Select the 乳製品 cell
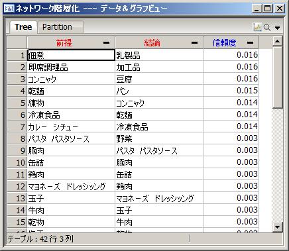This screenshot has height=251, width=289. [x=159, y=55]
